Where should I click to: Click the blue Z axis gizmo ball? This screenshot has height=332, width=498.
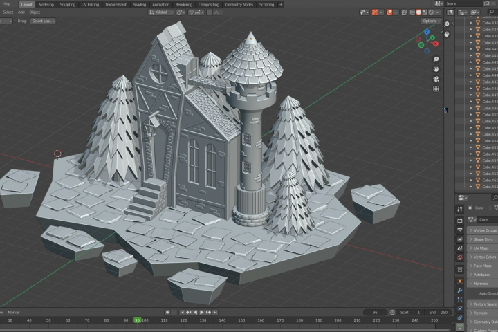click(427, 32)
